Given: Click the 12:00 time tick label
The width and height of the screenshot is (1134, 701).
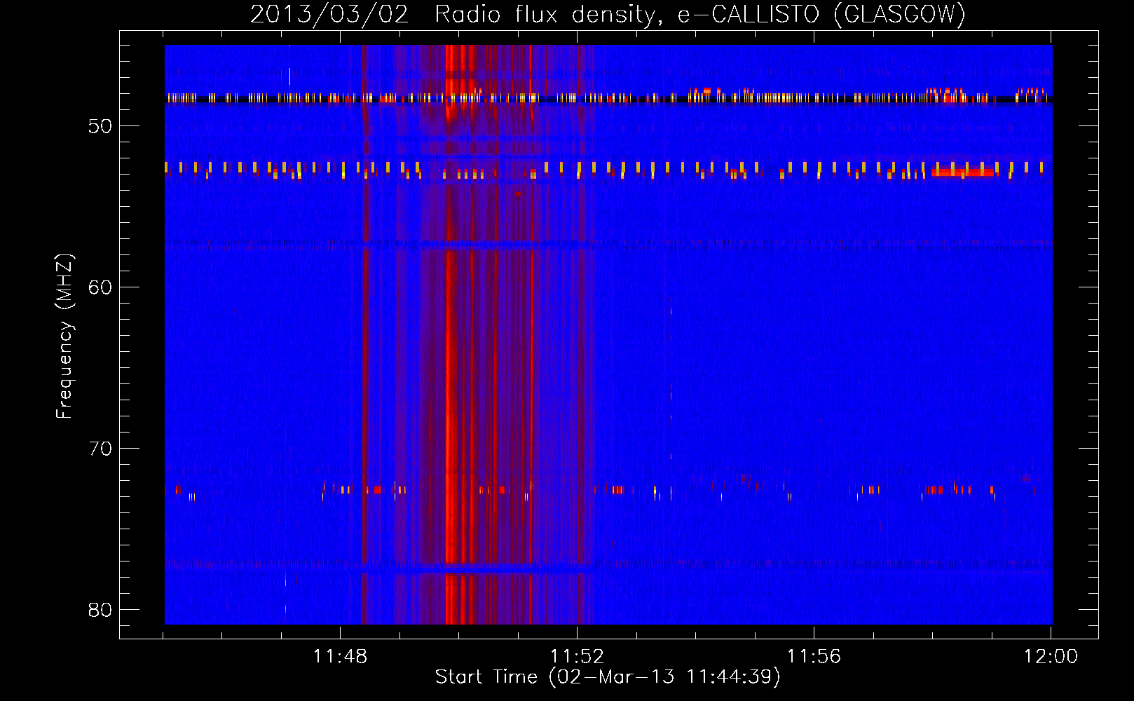Looking at the screenshot, I should 1051,657.
